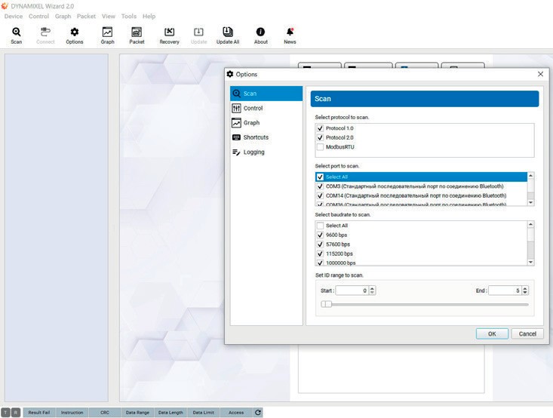
Task: Decrease the End ID with down arrow
Action: [525, 293]
